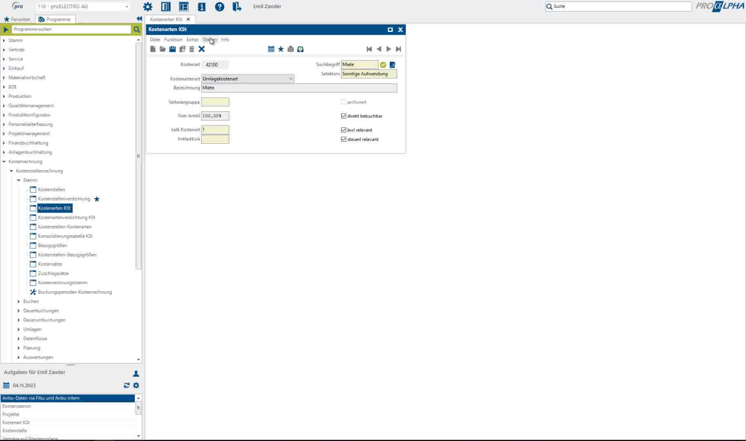Screen dimensions: 746x441
Task: Select the Kostenarten KSt document tab
Action: [166, 19]
